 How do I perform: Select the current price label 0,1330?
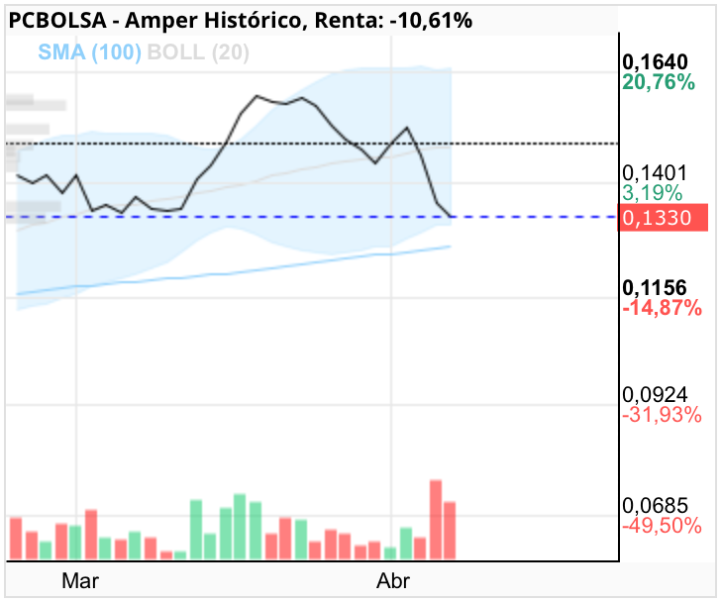point(663,218)
